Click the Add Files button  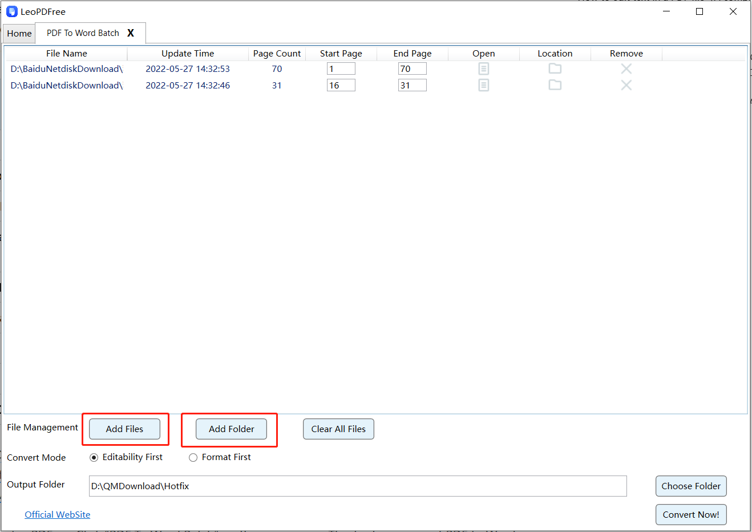point(124,429)
